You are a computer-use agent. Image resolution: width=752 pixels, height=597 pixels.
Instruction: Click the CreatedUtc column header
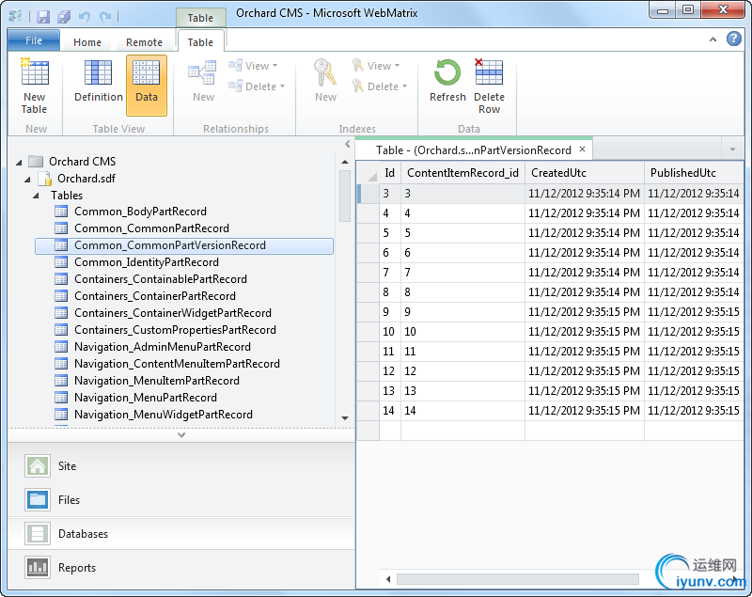[x=585, y=173]
